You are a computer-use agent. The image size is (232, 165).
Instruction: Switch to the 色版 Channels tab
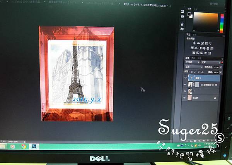click(193, 58)
